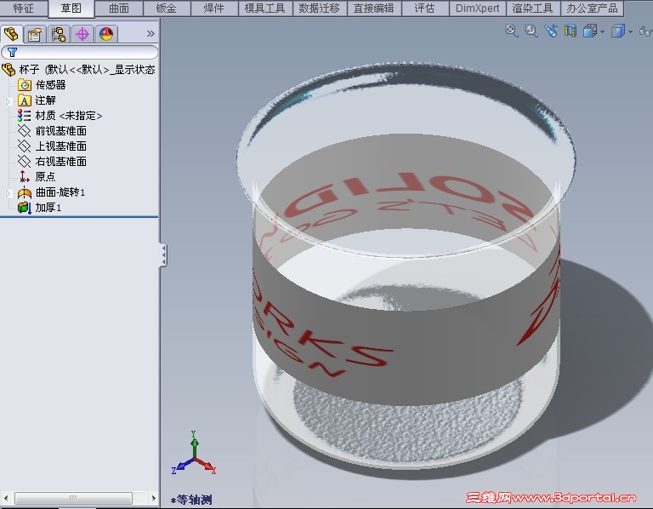Select the 上视基准面 plane
Image resolution: width=653 pixels, height=509 pixels.
(x=52, y=146)
